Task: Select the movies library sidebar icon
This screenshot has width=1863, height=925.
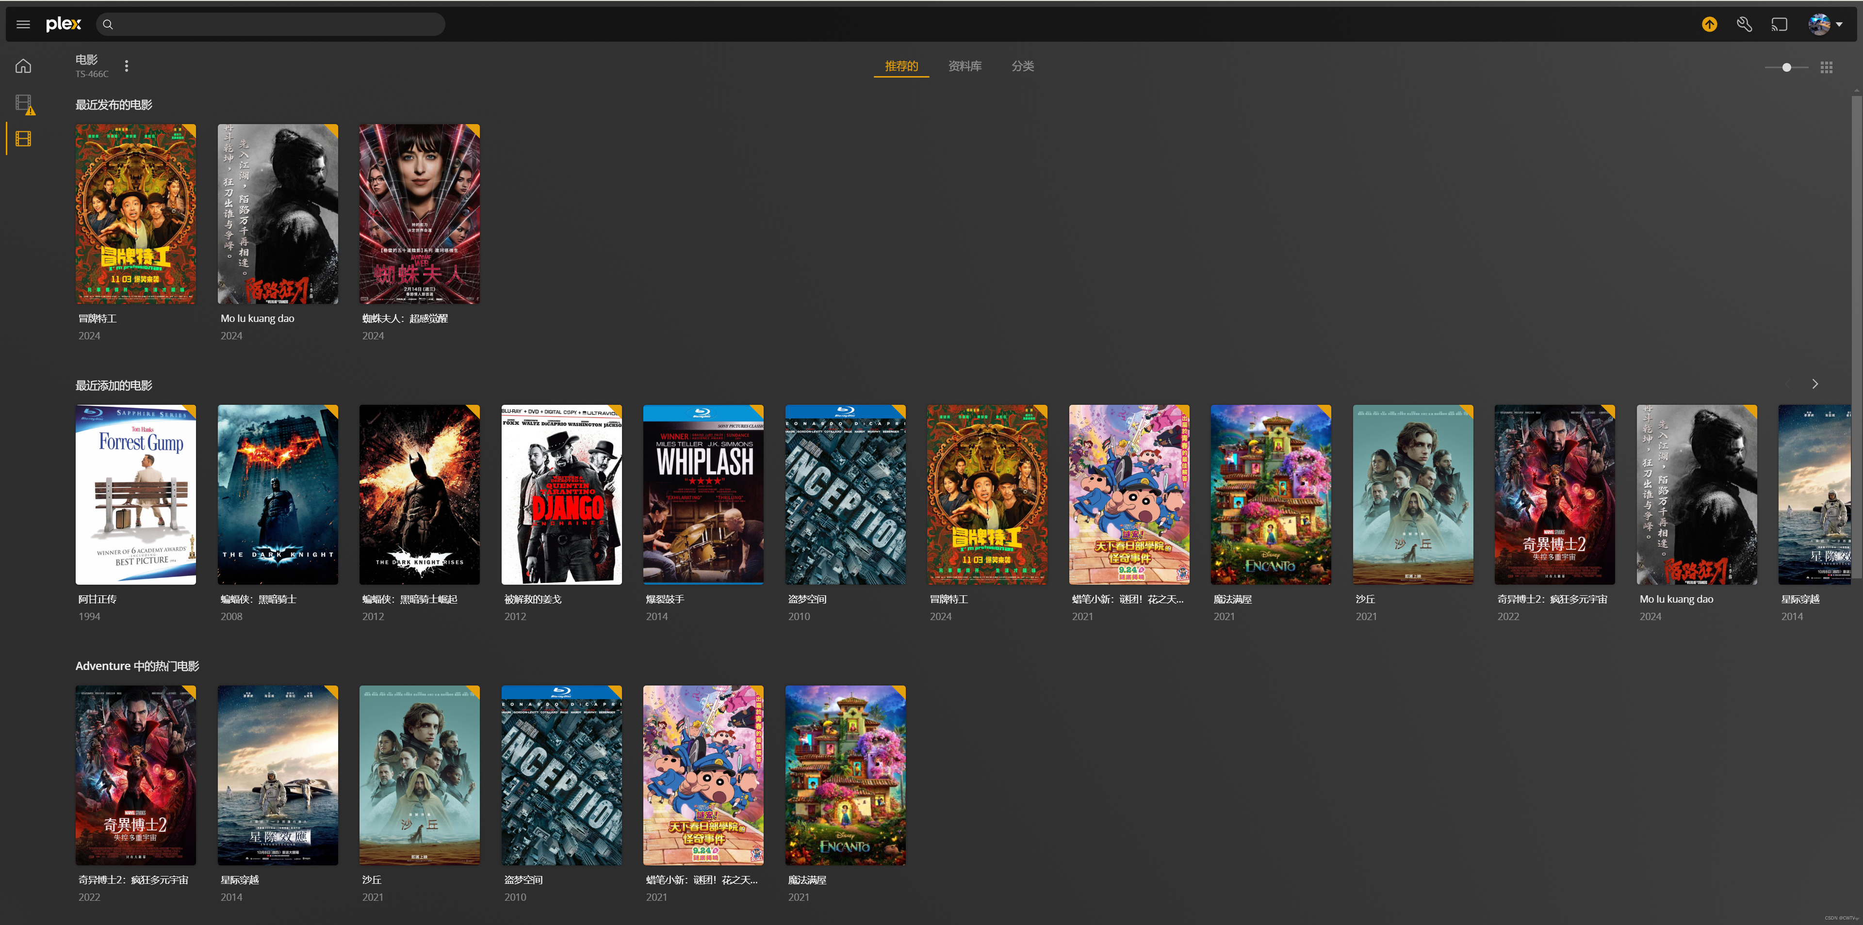Action: coord(23,139)
